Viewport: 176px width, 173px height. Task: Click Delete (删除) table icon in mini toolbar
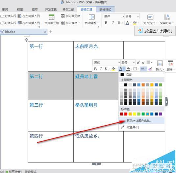coord(170,63)
